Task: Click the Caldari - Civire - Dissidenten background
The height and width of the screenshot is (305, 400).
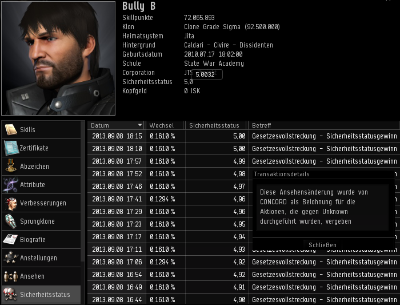Action: 229,45
